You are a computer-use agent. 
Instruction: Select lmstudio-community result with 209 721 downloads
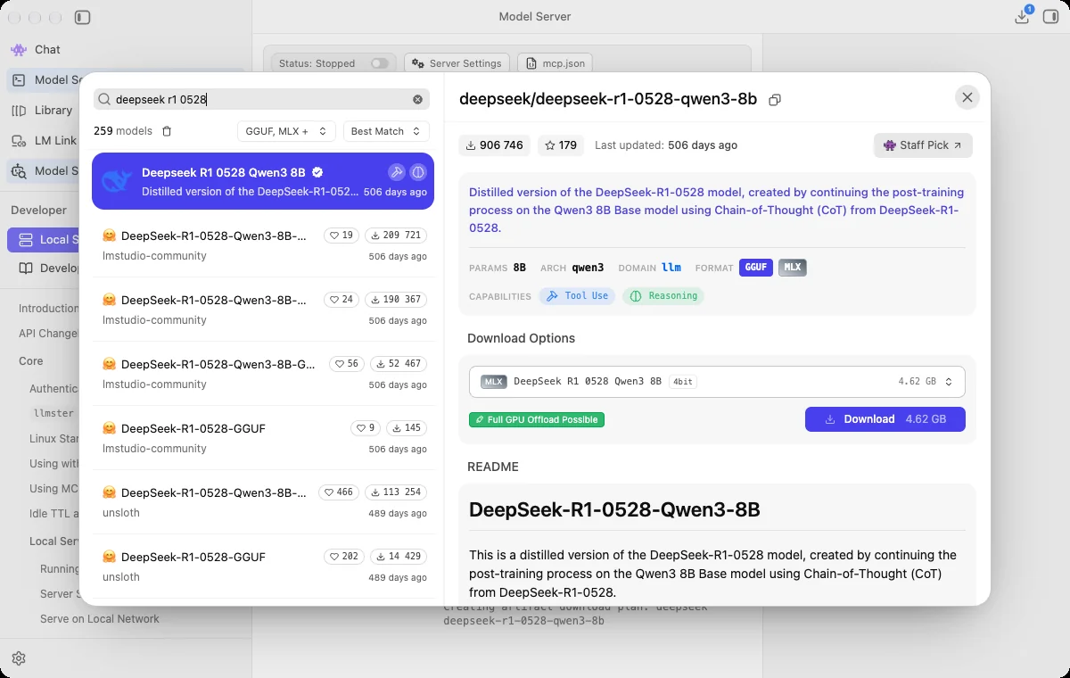pos(263,245)
